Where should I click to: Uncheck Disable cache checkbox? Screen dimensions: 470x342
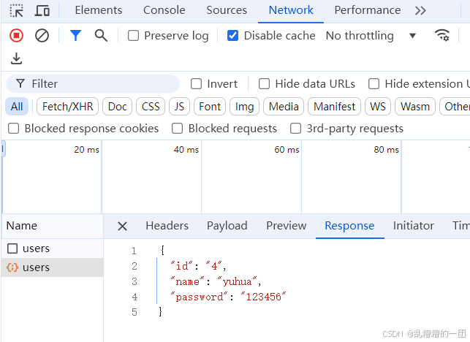point(233,36)
